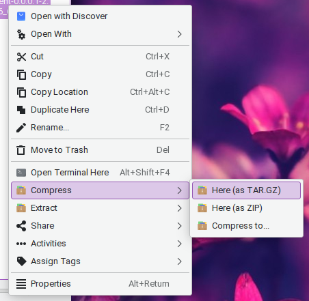
Task: Click the Copy Location icon
Action: (x=21, y=92)
